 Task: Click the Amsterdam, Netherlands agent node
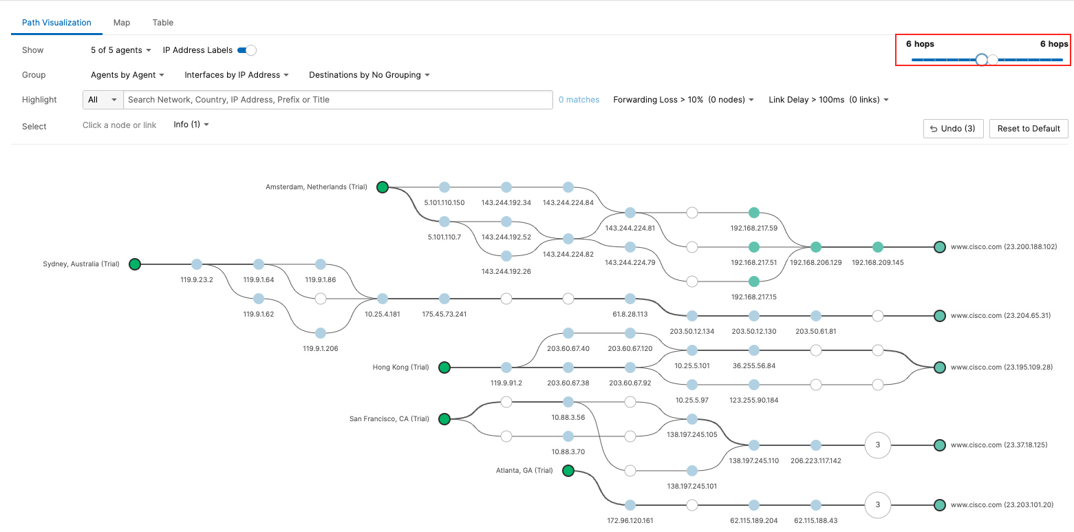click(383, 187)
